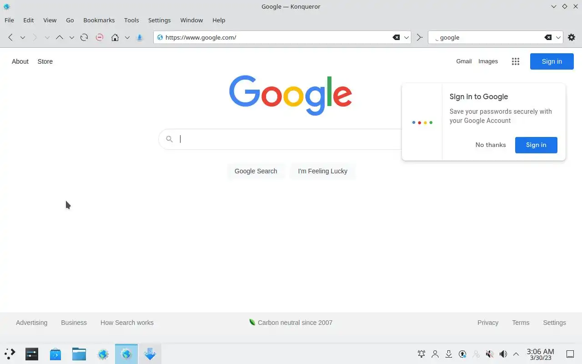The width and height of the screenshot is (582, 364).
Task: Open the Carbon neutral since 2007 link
Action: click(291, 323)
